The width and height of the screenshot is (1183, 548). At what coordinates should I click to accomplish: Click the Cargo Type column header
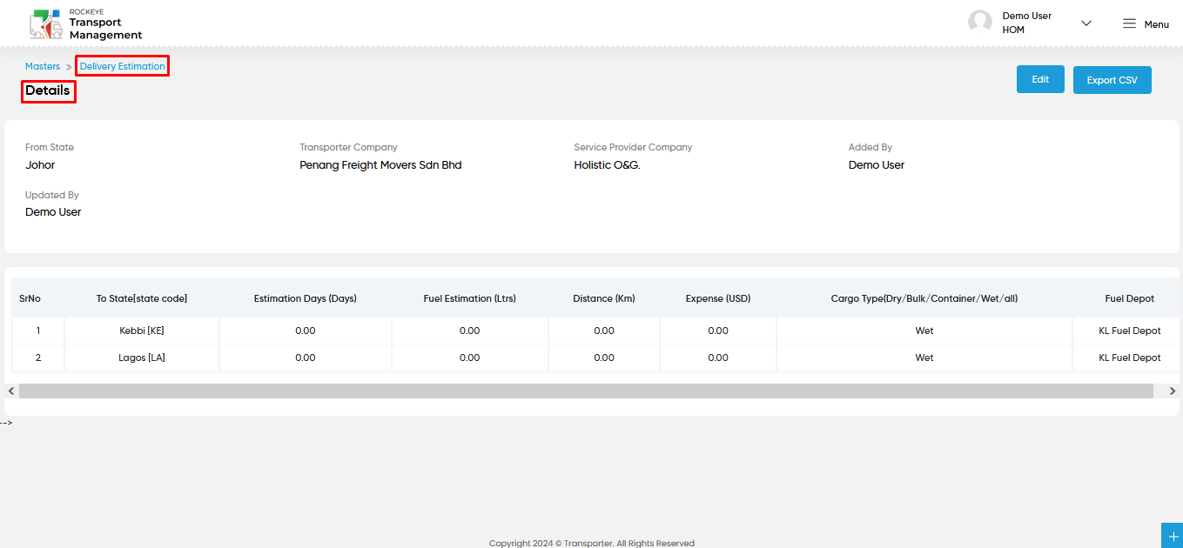924,298
